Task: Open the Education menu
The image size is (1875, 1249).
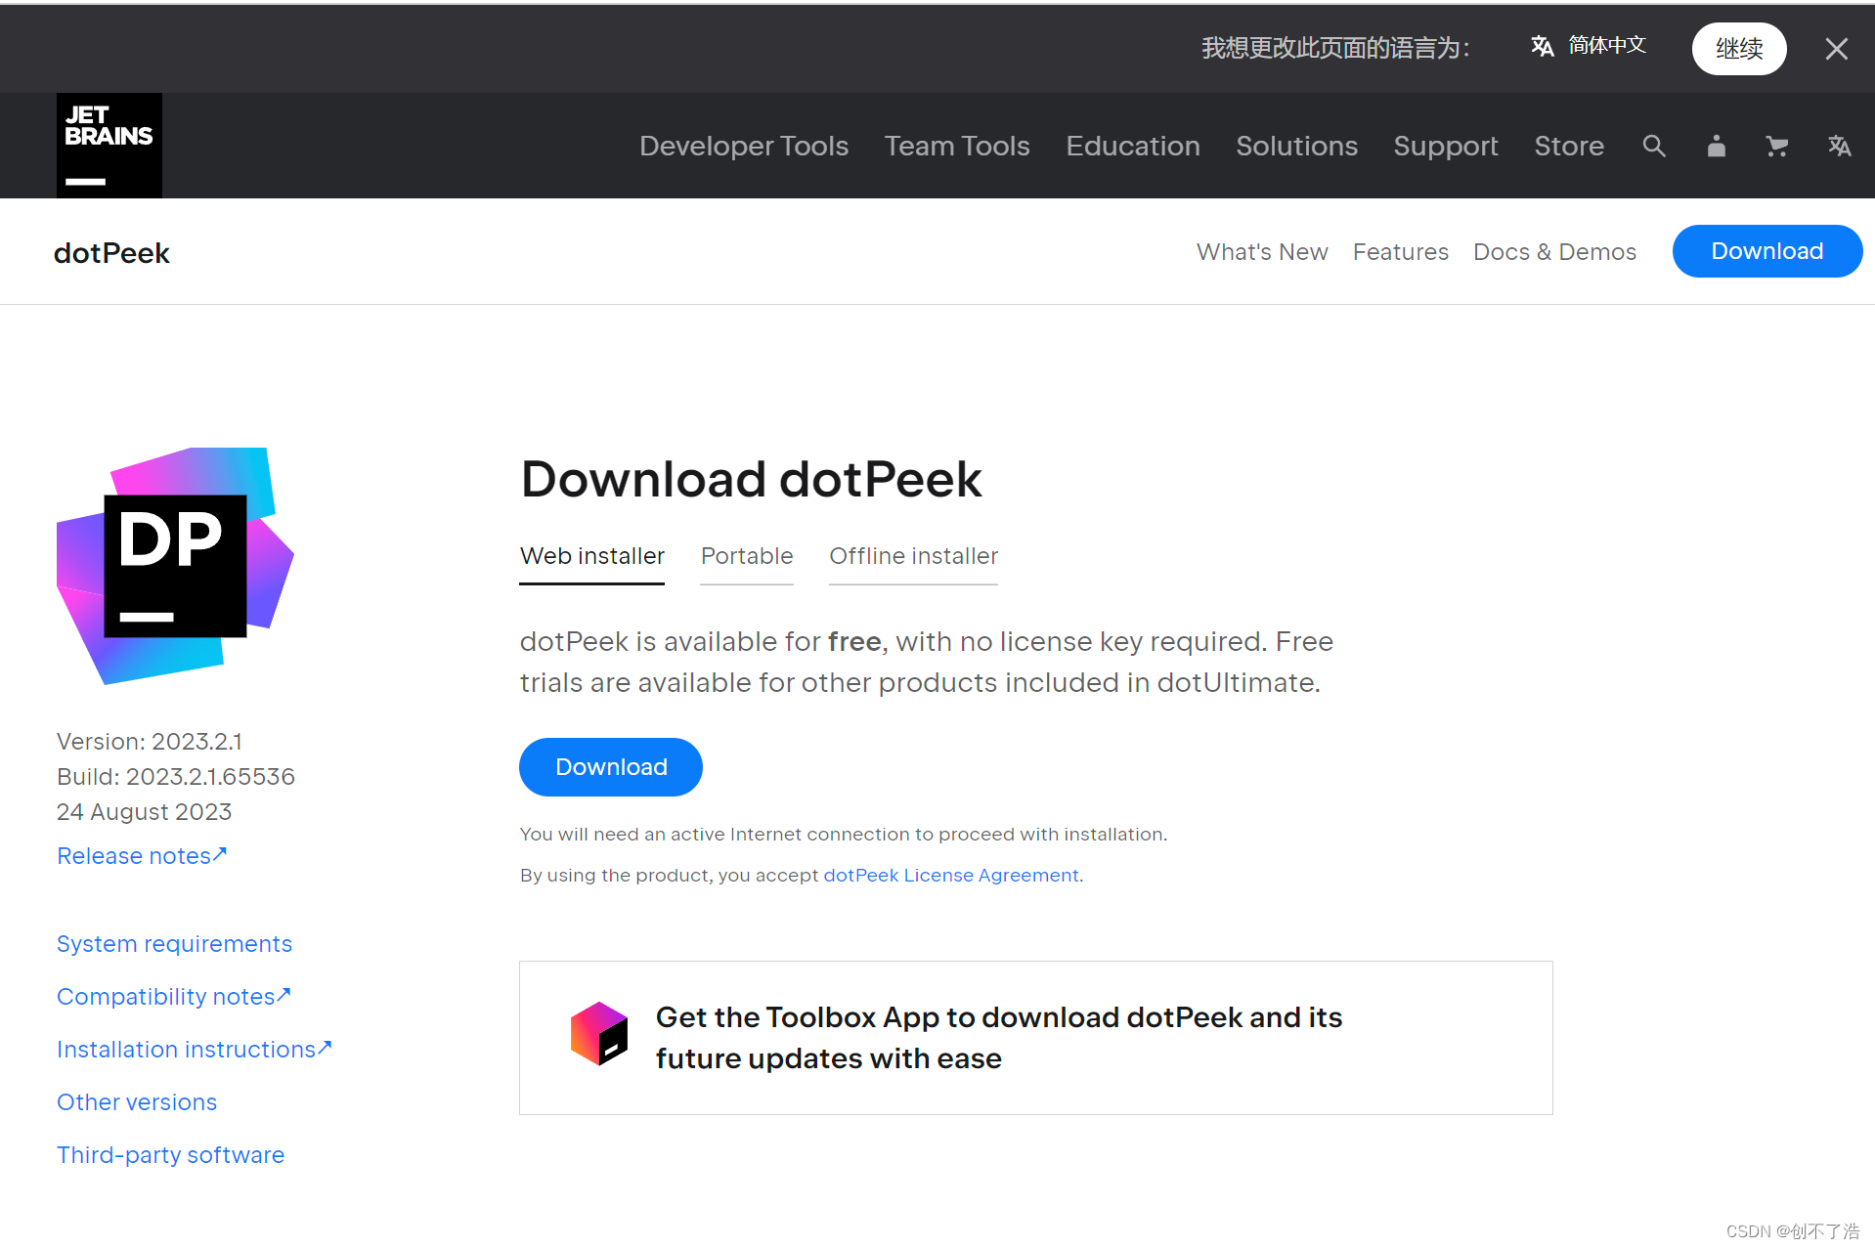Action: tap(1133, 146)
